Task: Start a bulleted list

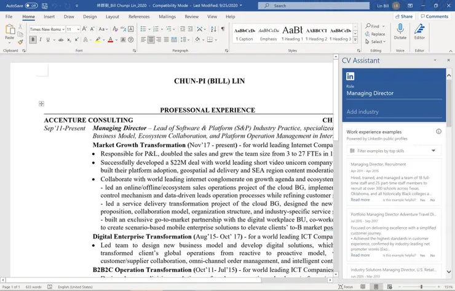Action: pos(143,29)
